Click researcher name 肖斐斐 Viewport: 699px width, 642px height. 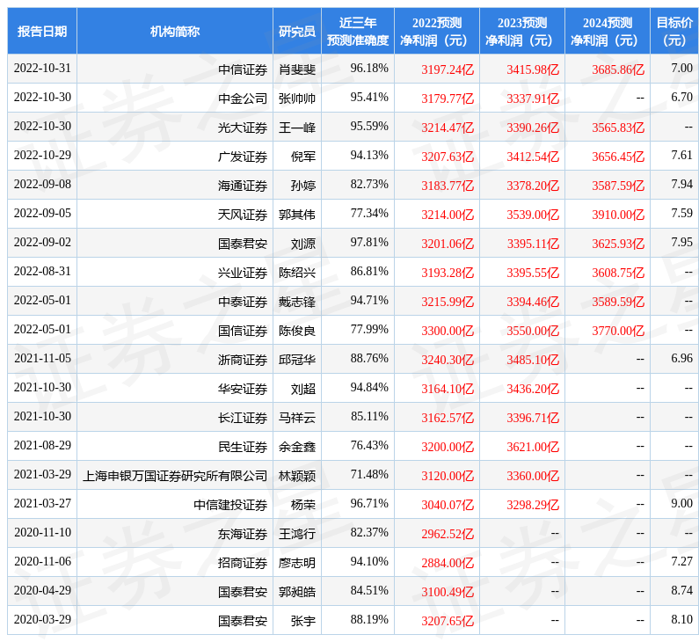pos(297,69)
